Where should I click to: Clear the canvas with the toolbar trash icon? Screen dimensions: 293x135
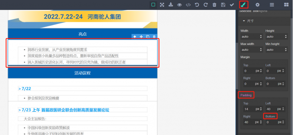coord(214,5)
